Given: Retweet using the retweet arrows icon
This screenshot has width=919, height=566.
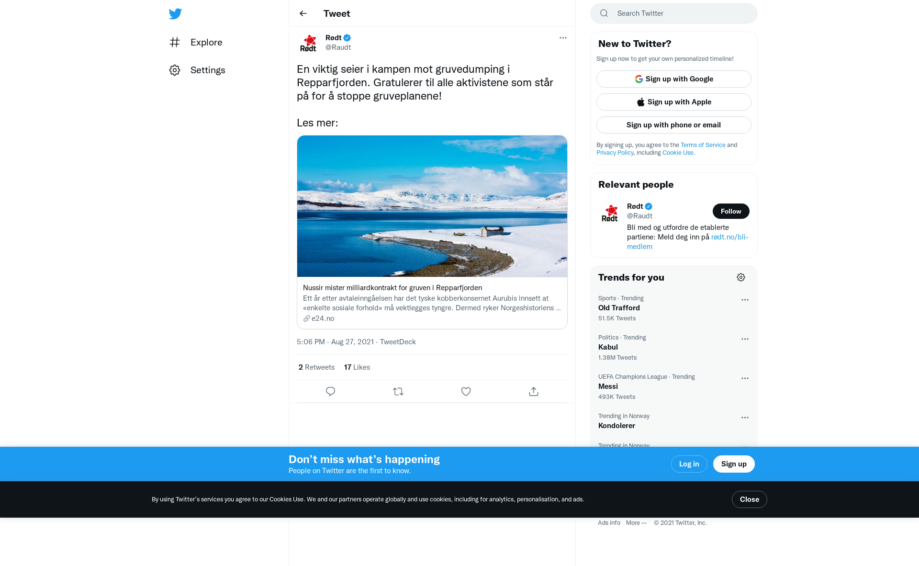Looking at the screenshot, I should coord(398,392).
